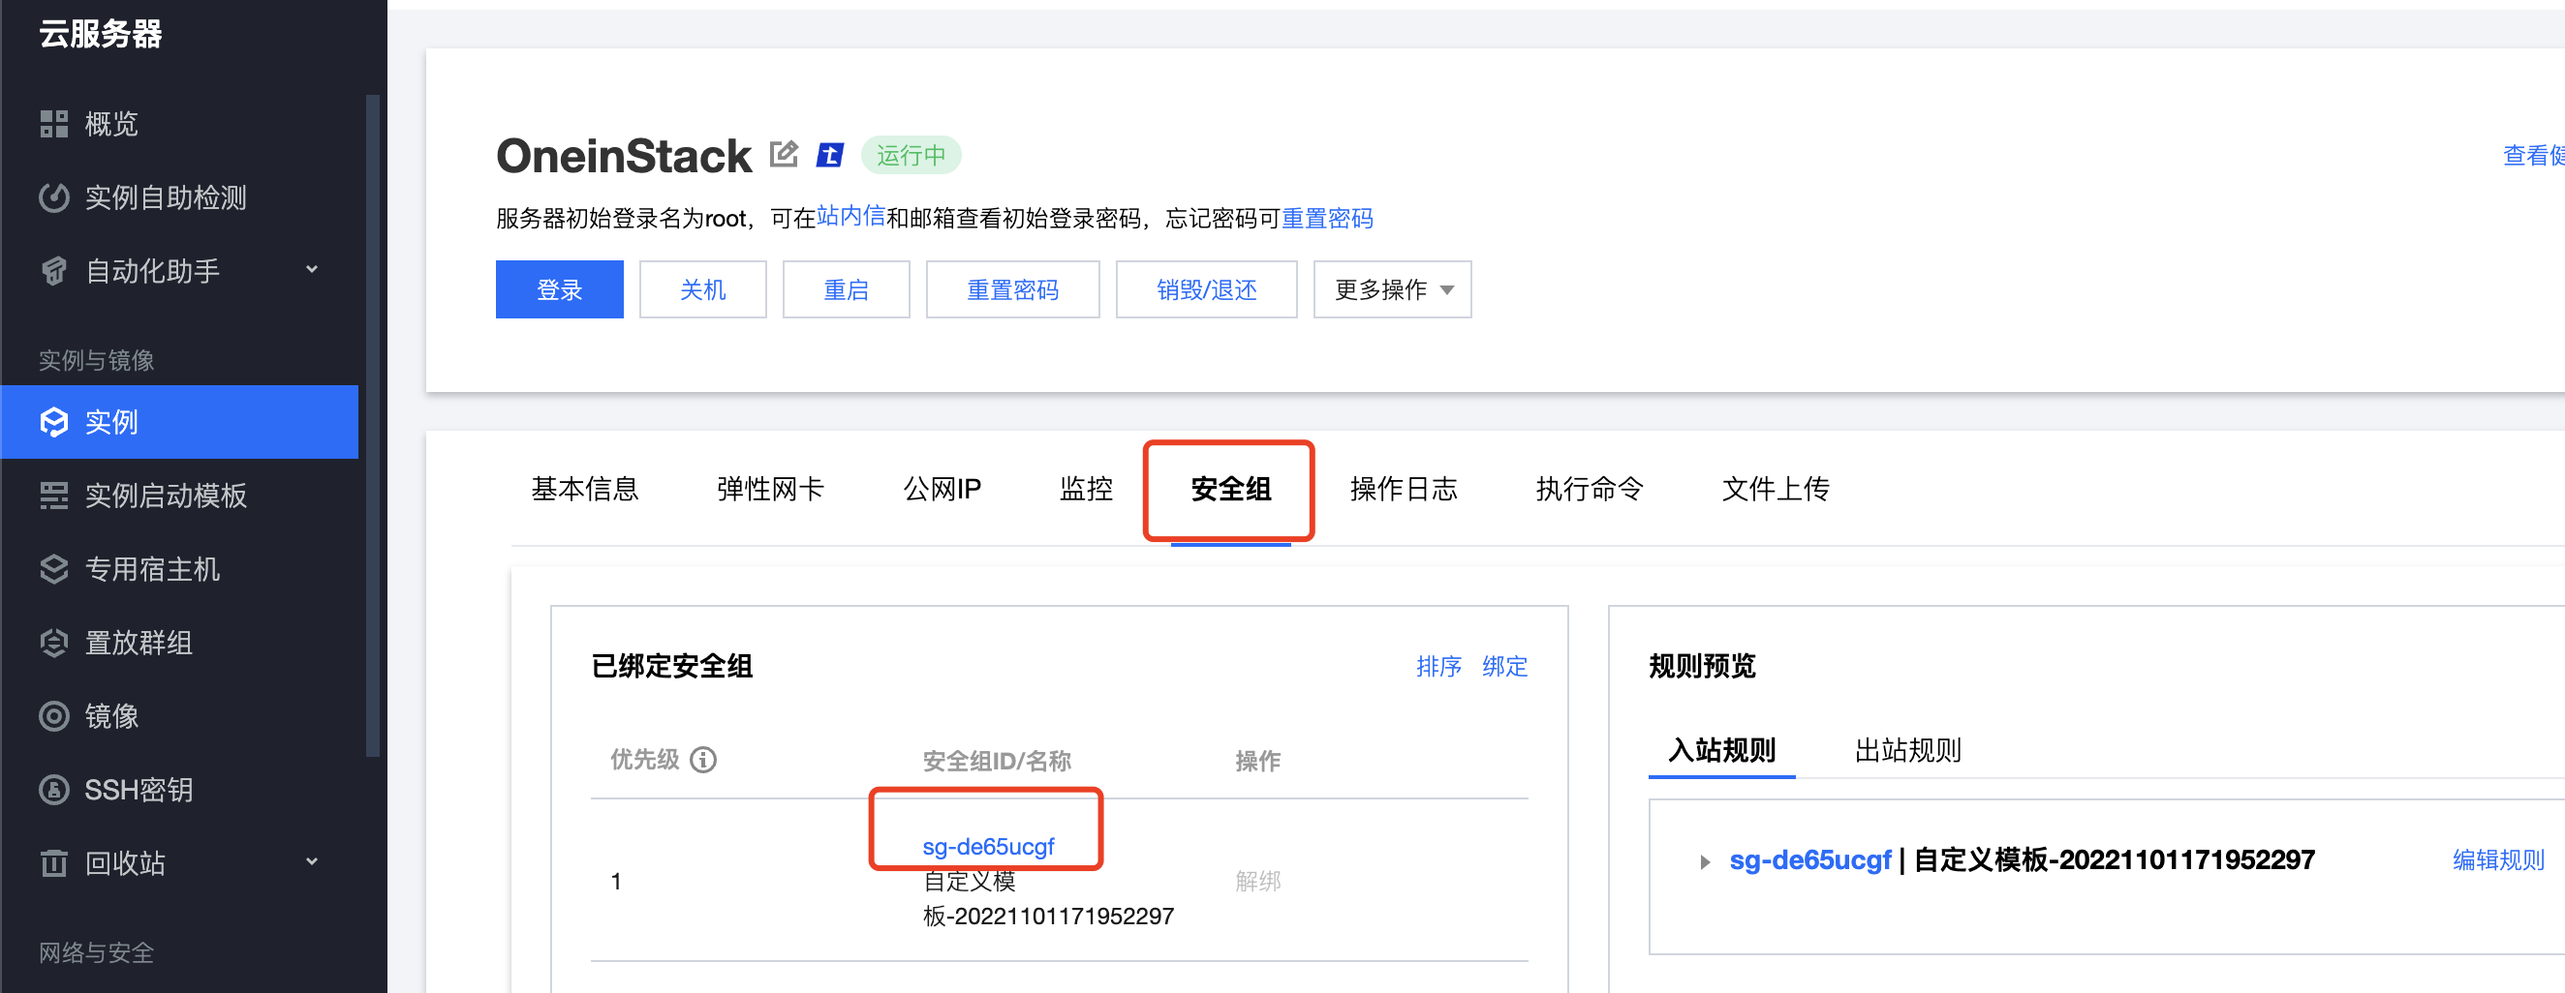Click the 绑定 link

coord(1504,666)
